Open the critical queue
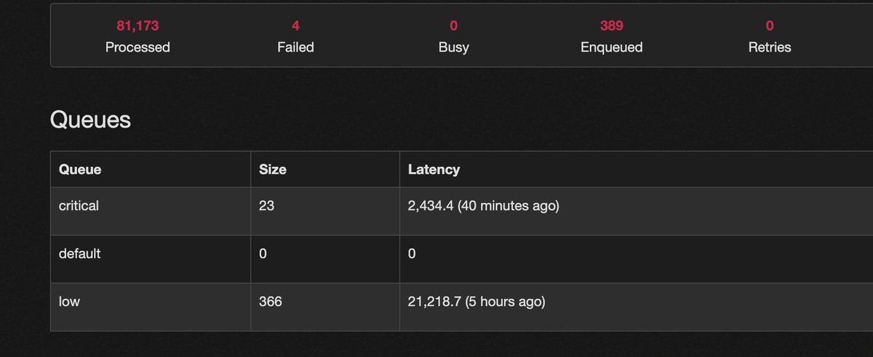This screenshot has width=873, height=357. pyautogui.click(x=79, y=206)
